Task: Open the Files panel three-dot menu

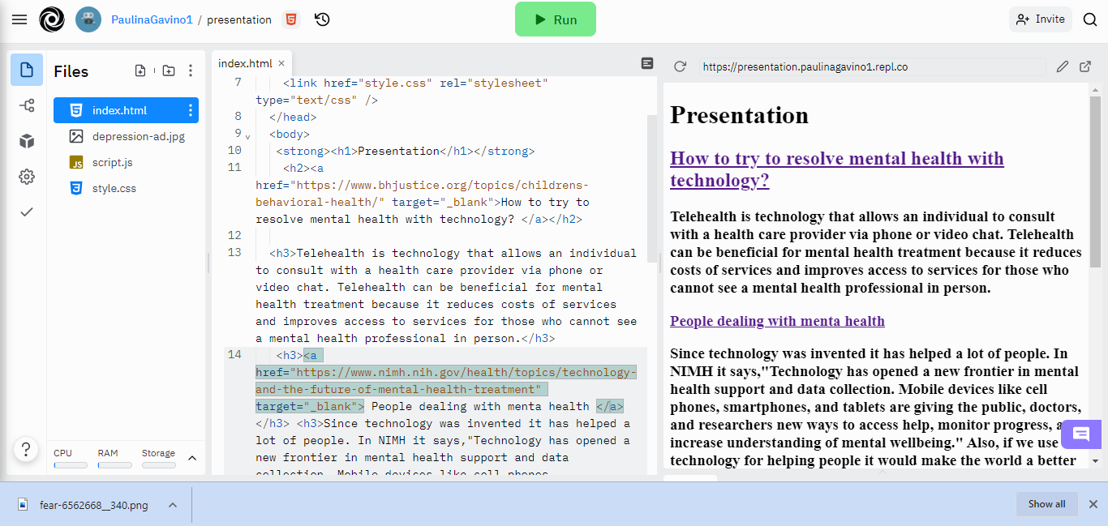Action: tap(191, 71)
